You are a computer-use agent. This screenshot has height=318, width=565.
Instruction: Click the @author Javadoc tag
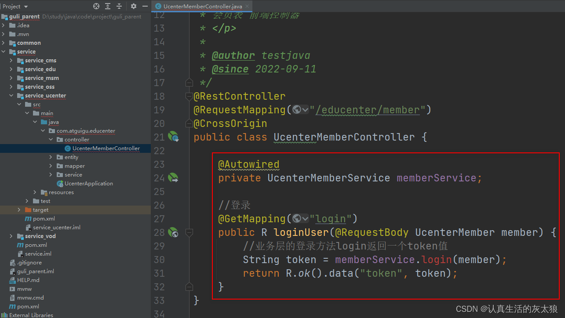point(233,55)
